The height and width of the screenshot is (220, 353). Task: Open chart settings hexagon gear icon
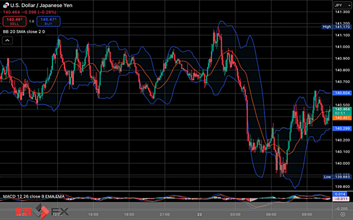343,214
